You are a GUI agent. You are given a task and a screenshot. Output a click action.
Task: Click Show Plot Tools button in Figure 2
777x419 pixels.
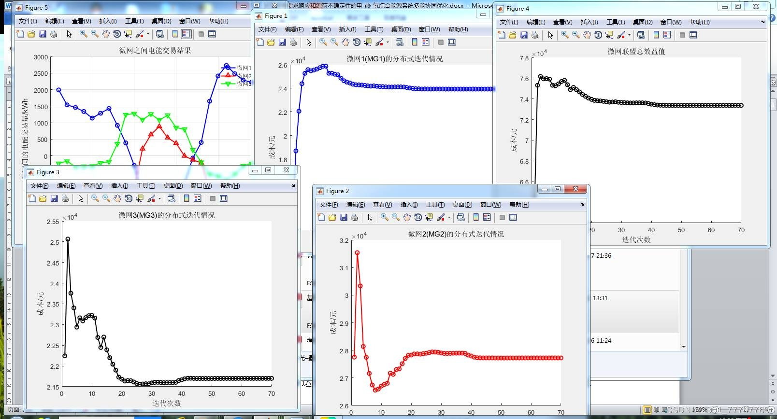pyautogui.click(x=513, y=217)
